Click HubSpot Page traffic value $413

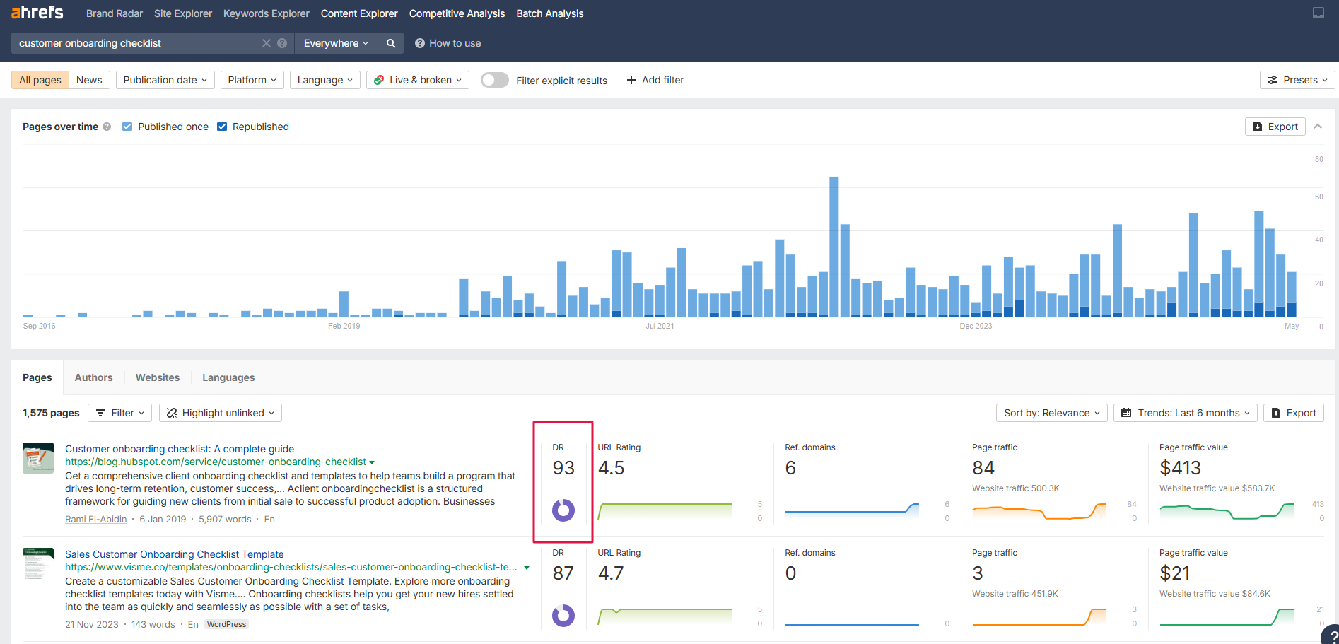(1181, 468)
